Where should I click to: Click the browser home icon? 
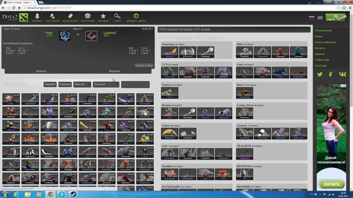click(19, 8)
